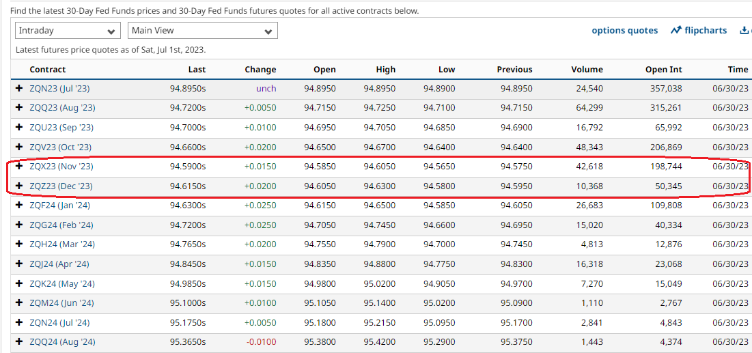Expand the ZQM24 (Jun '24) row plus icon

coord(19,302)
